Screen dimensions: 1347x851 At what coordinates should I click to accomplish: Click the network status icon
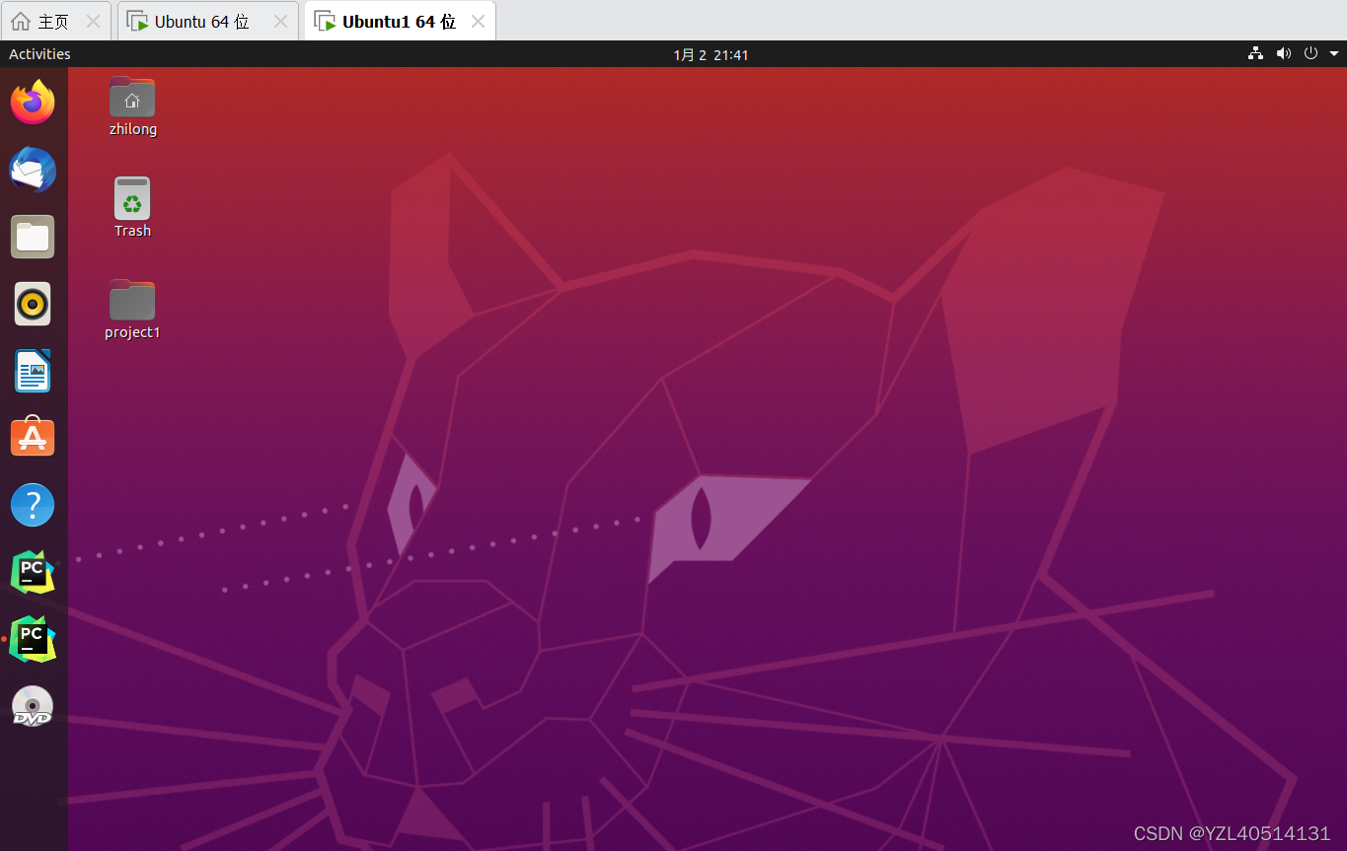(x=1255, y=54)
